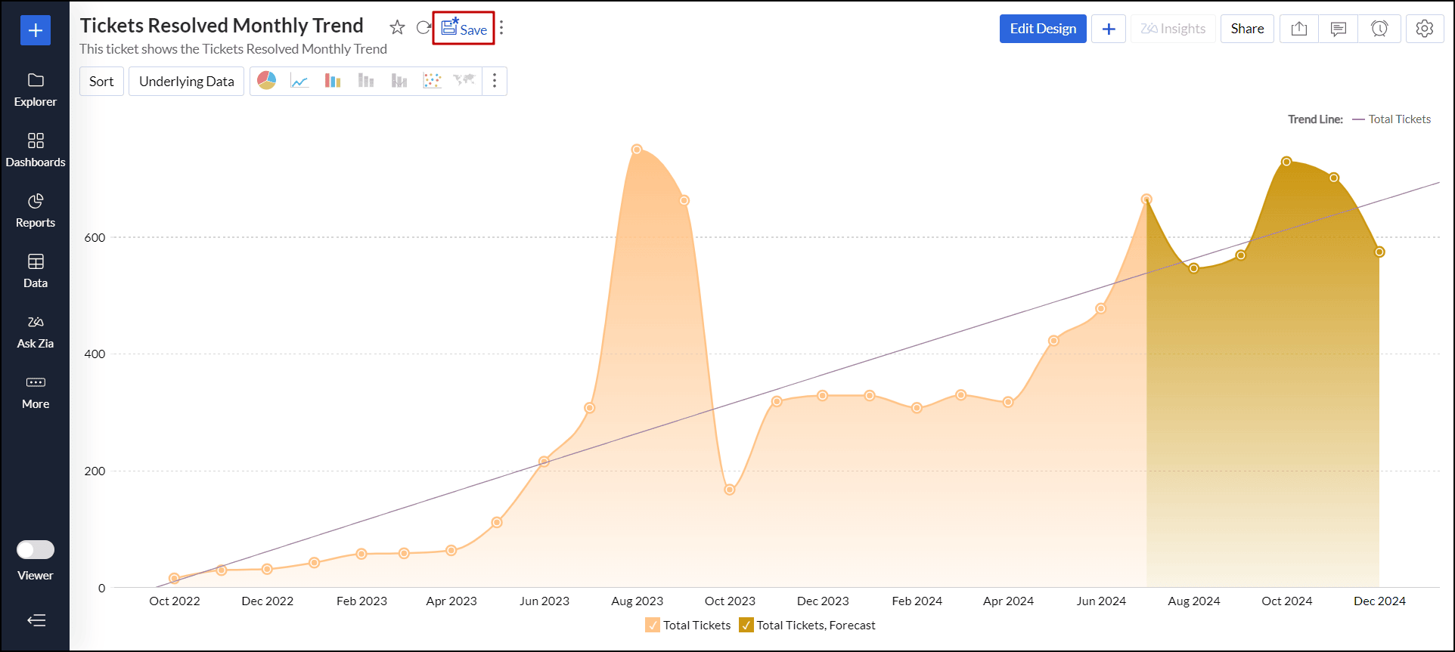
Task: Click the Edit Design button
Action: [x=1042, y=29]
